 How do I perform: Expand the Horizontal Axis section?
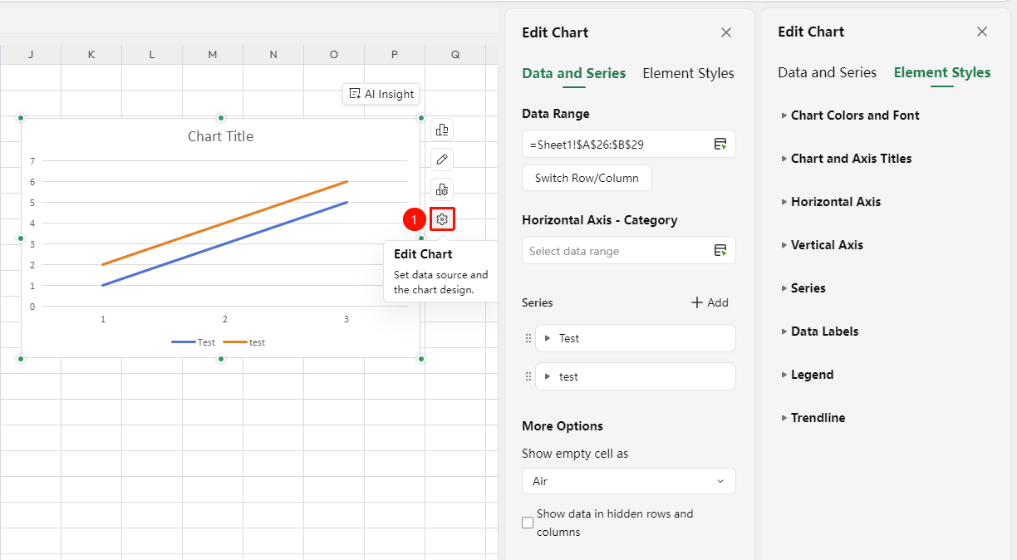point(831,202)
